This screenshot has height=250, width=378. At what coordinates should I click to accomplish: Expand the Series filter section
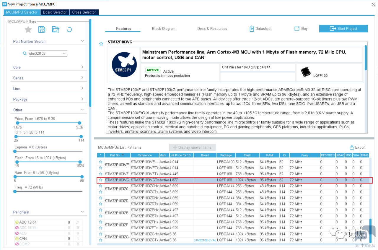click(x=82, y=78)
